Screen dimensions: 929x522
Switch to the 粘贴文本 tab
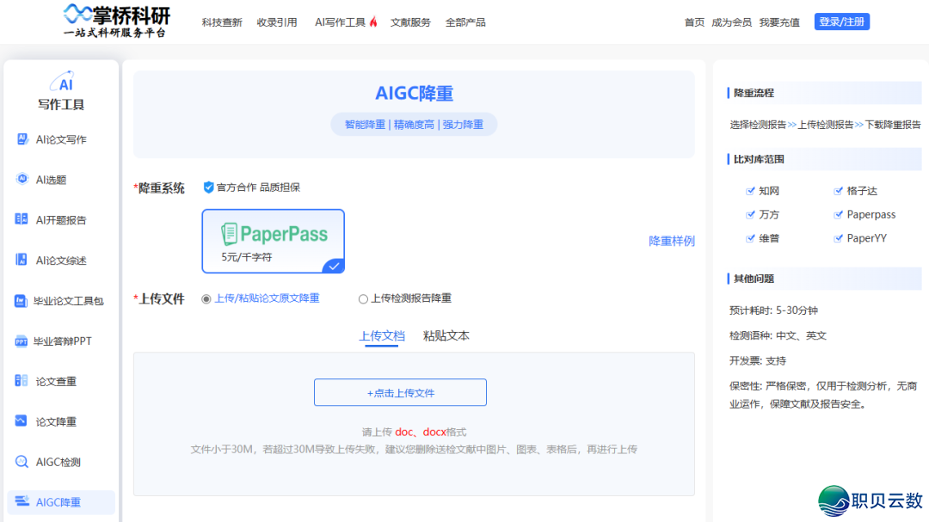tap(446, 336)
